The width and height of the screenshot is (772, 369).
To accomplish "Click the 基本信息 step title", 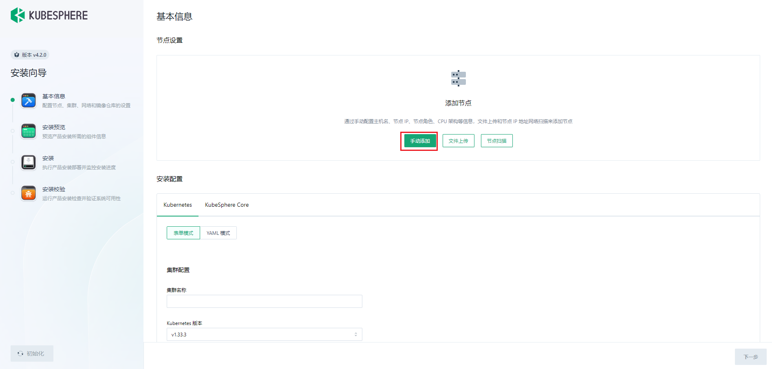I will 54,96.
